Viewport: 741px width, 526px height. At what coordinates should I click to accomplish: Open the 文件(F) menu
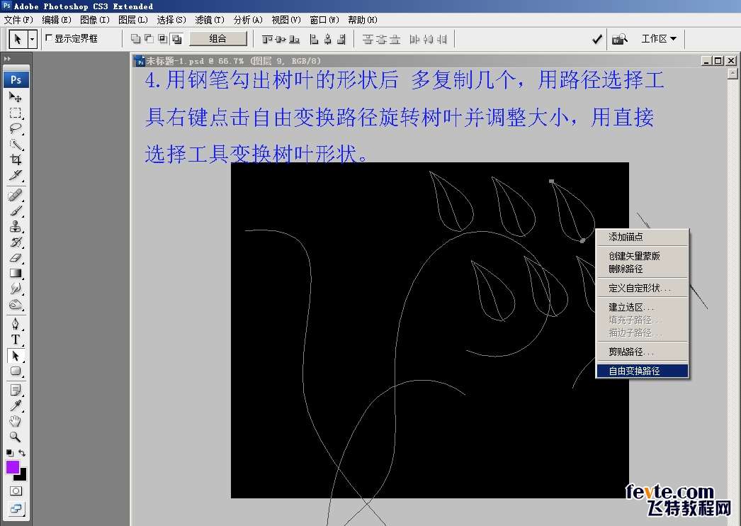[18, 20]
